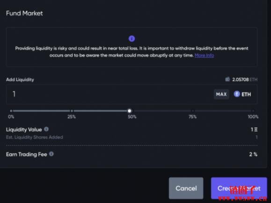Click the Earn Trading Fee info icon
Screen dimensions: 271x203
tap(51, 154)
